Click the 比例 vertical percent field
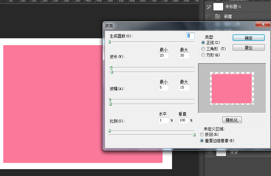This screenshot has height=176, width=271. coord(184,120)
